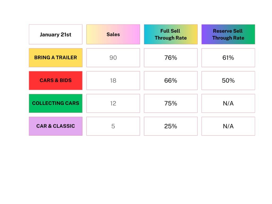Click the January 21st header cell

(56, 34)
